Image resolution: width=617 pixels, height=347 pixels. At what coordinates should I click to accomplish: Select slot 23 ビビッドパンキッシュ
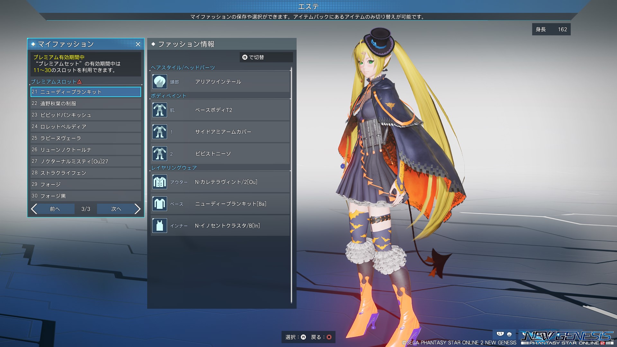tap(86, 115)
